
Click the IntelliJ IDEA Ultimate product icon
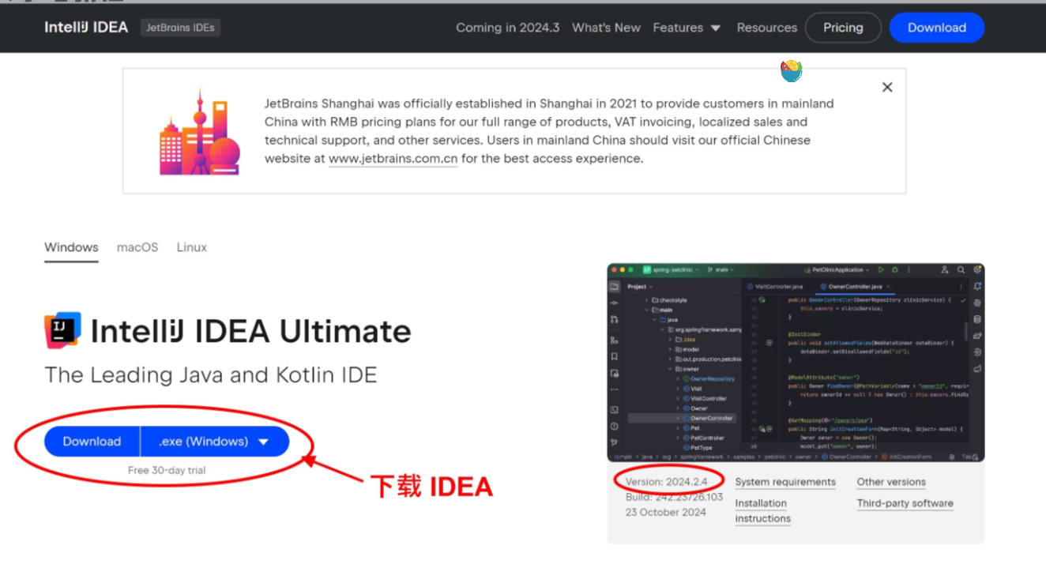tap(63, 331)
